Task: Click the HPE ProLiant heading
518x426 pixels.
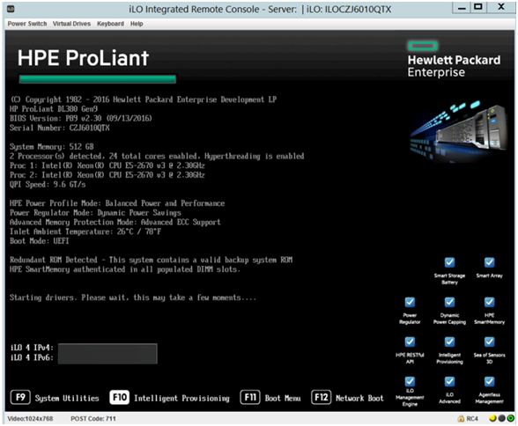Action: pos(83,58)
